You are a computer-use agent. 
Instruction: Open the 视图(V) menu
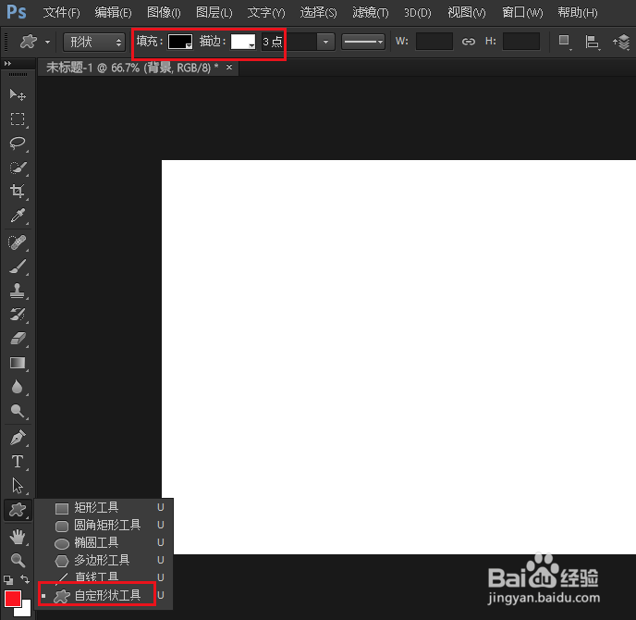(467, 13)
